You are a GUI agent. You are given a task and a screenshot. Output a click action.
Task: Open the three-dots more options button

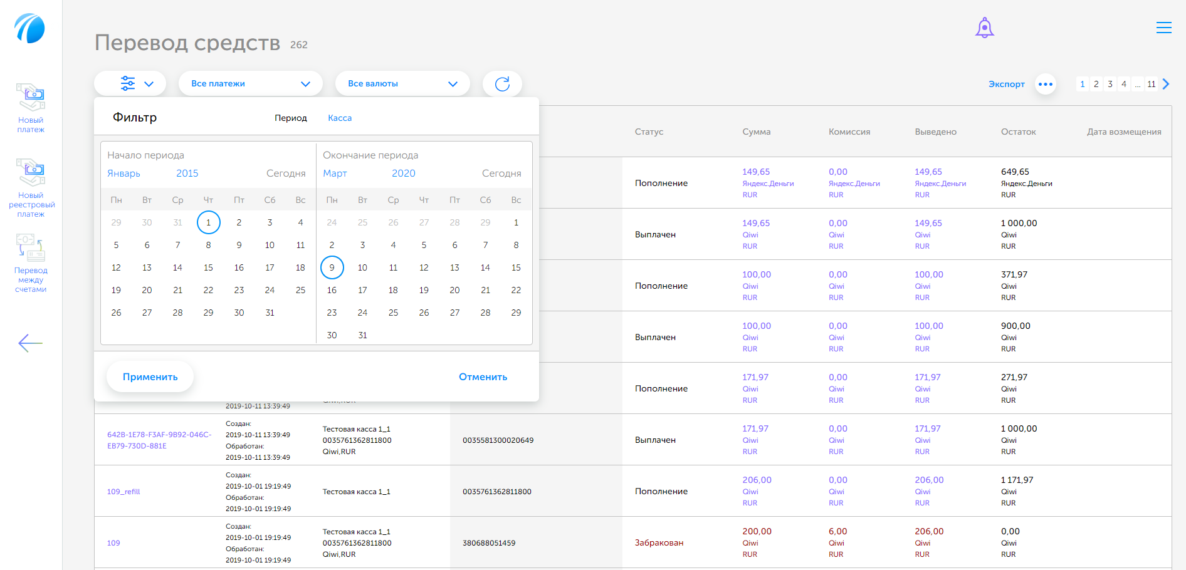pos(1045,84)
